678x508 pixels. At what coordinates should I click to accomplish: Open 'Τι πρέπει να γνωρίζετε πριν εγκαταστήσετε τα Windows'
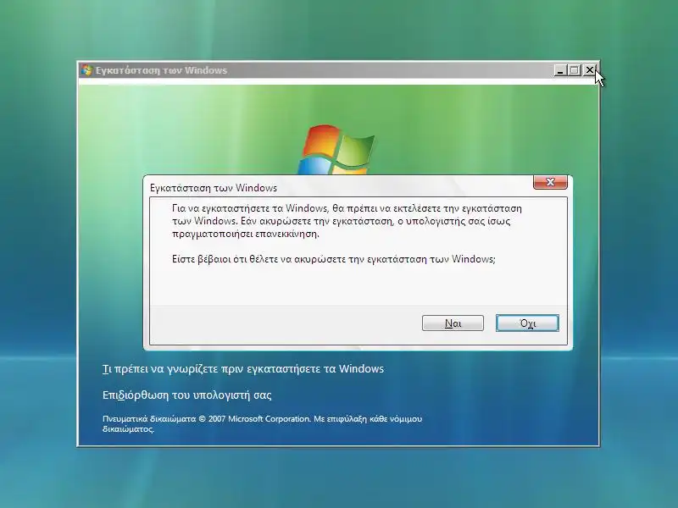coord(243,369)
